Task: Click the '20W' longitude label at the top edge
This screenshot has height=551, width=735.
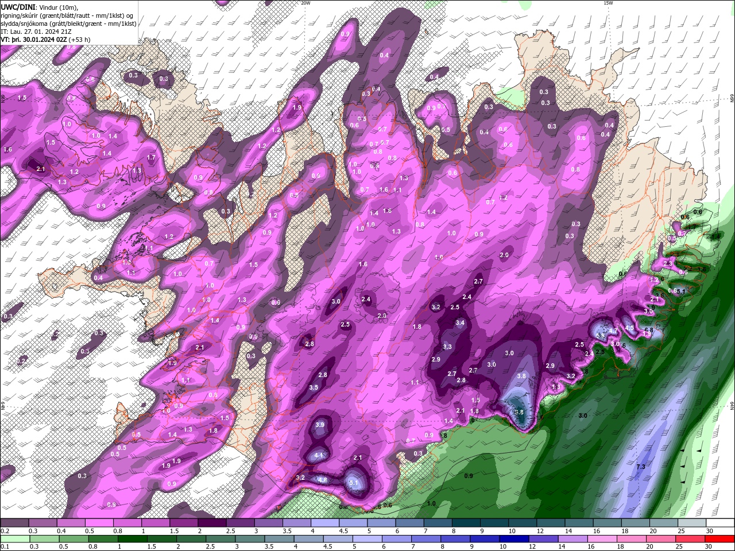Action: point(305,3)
